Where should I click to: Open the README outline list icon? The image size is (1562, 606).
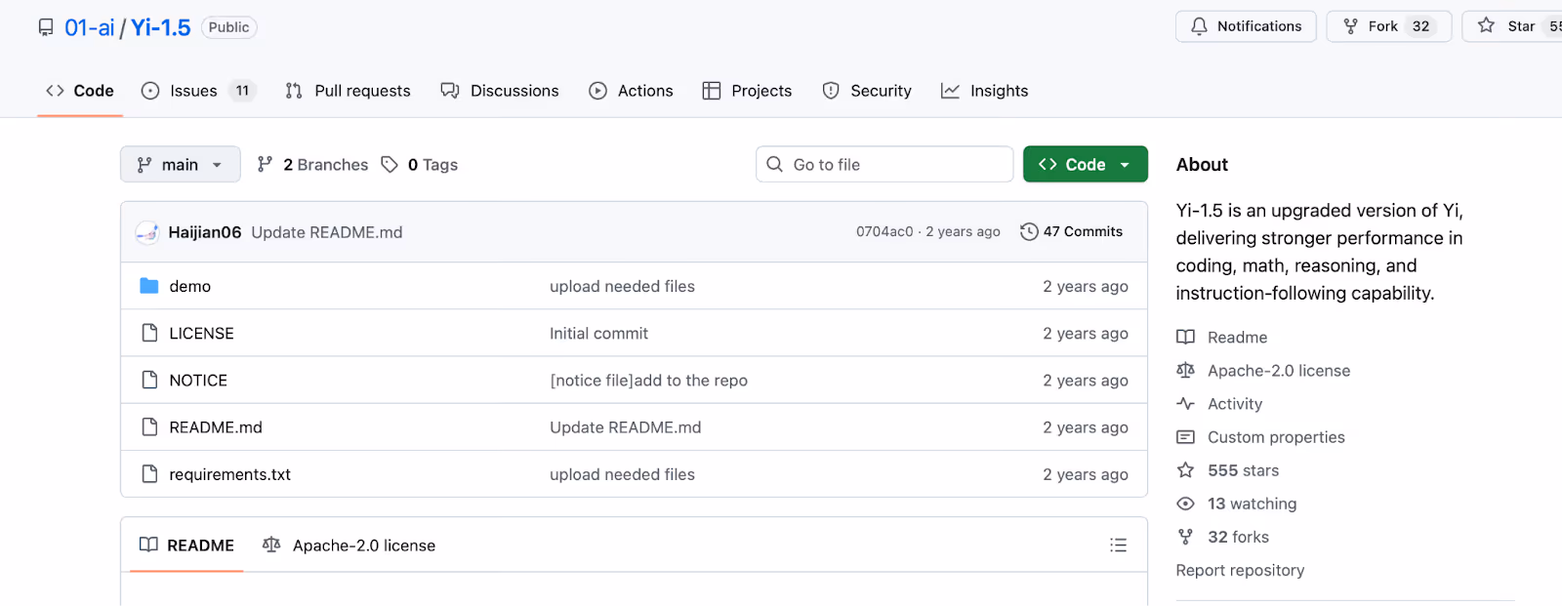click(1118, 545)
